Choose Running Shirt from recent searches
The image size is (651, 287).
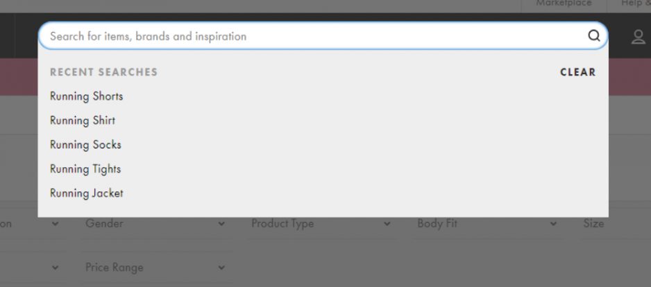coord(83,121)
